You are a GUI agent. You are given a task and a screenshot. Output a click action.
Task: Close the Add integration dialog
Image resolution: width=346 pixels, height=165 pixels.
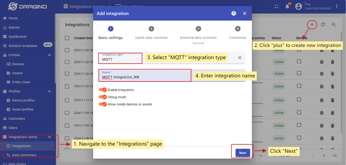pyautogui.click(x=245, y=13)
